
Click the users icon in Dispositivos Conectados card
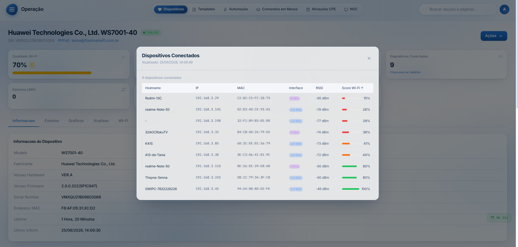tap(501, 56)
